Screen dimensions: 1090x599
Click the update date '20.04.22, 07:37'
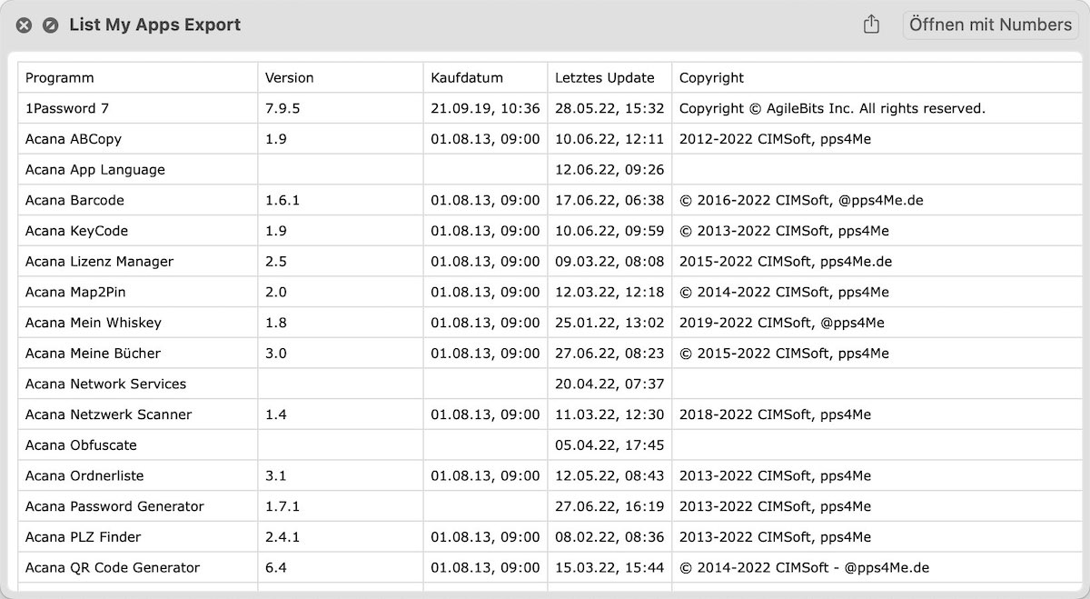[x=609, y=384]
